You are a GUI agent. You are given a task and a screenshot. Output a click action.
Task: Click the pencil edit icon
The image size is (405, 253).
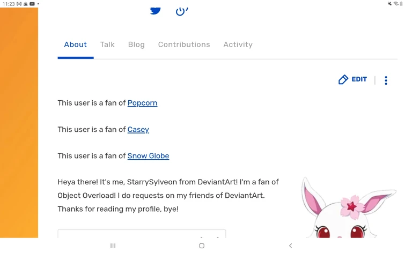[343, 79]
